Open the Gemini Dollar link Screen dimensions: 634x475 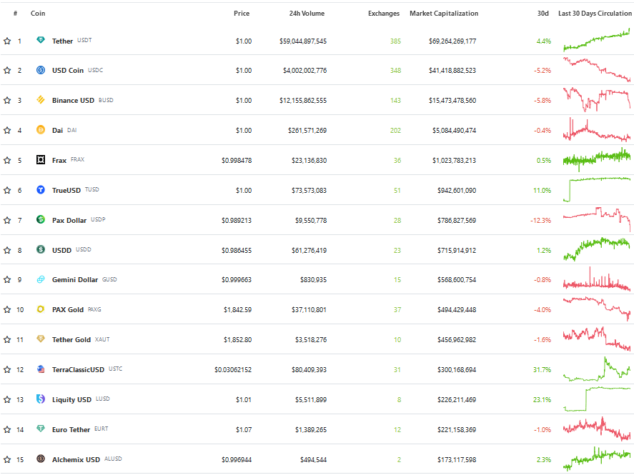(x=75, y=279)
